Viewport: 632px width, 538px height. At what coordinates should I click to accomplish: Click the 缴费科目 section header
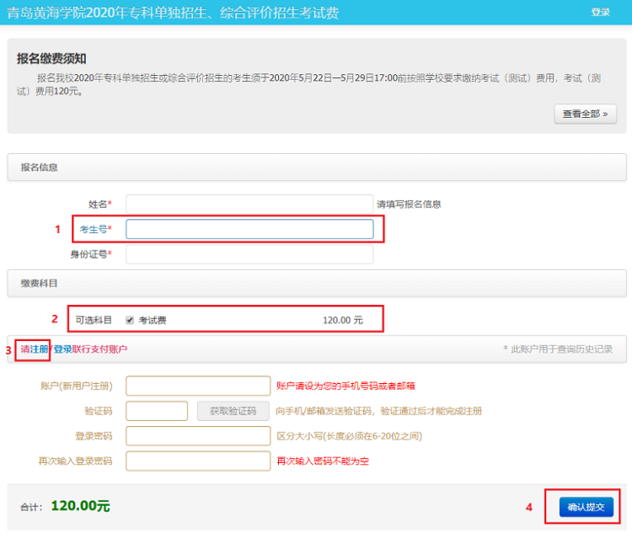[x=40, y=283]
